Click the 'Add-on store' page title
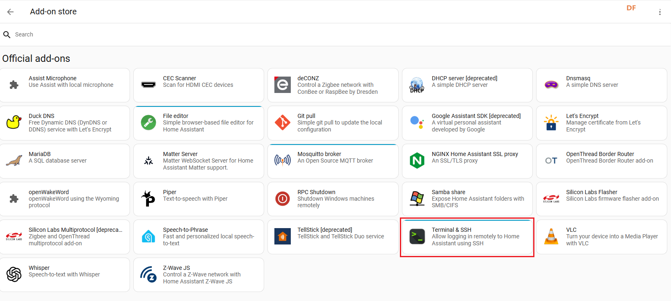Screen dimensions: 671x301 (x=53, y=12)
